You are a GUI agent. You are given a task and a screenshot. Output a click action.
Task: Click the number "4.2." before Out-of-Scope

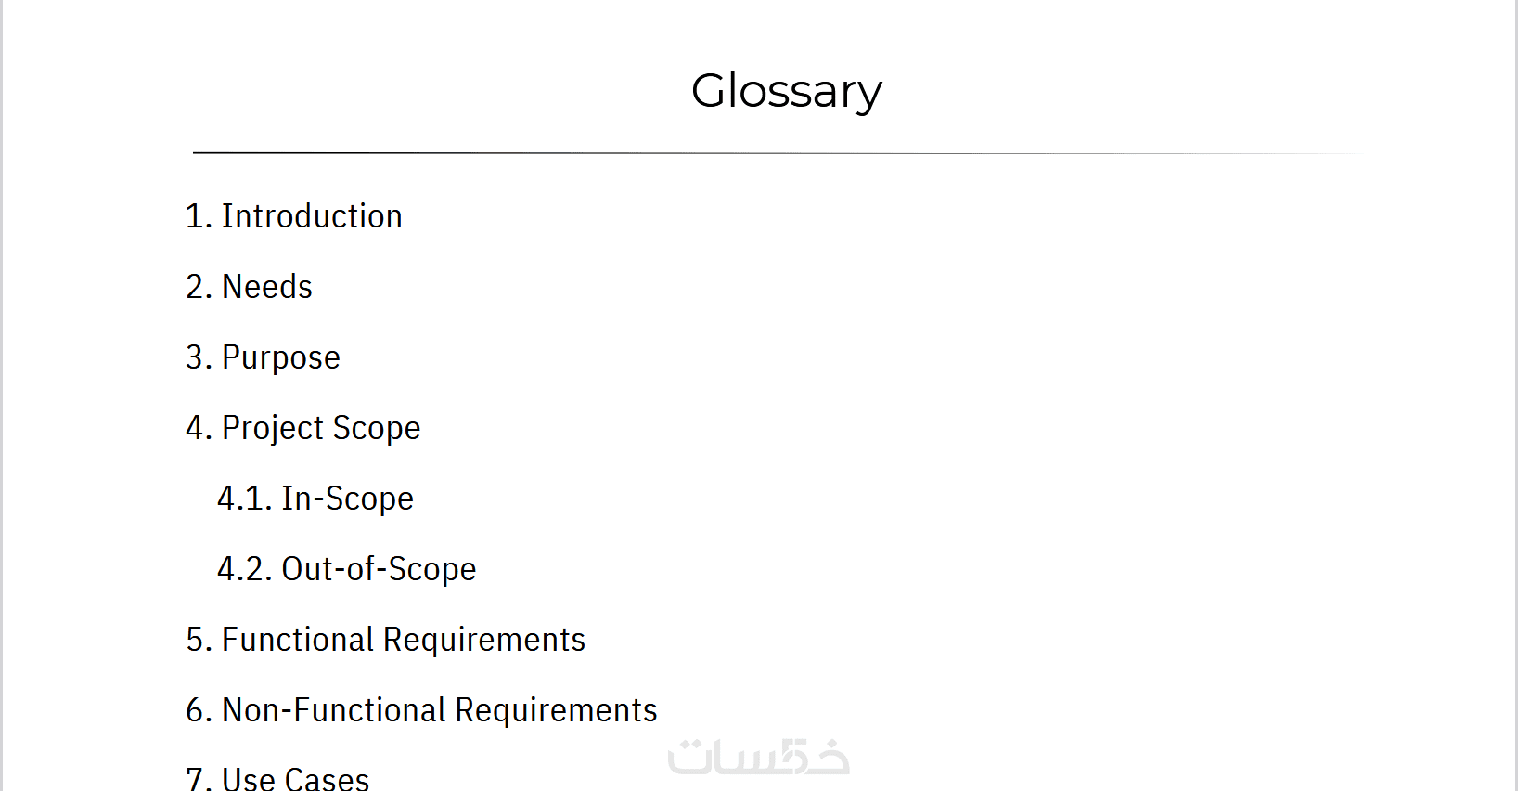point(244,569)
